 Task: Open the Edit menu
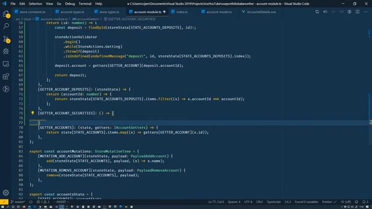(x=22, y=4)
